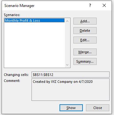Delete the selected scenario
This screenshot has width=114, height=115.
(85, 31)
